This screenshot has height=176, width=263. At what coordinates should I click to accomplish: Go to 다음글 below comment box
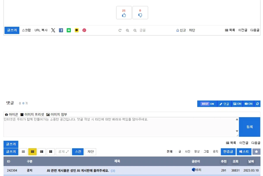256,143
